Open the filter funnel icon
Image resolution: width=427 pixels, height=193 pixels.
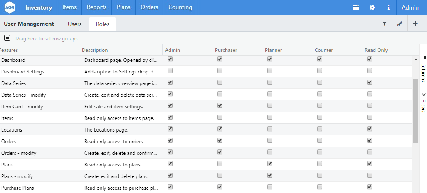[x=385, y=24]
